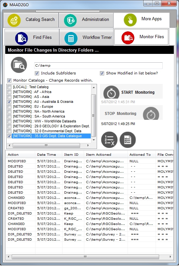The height and width of the screenshot is (271, 179).
Task: Select the More Apps tab
Action: click(142, 20)
